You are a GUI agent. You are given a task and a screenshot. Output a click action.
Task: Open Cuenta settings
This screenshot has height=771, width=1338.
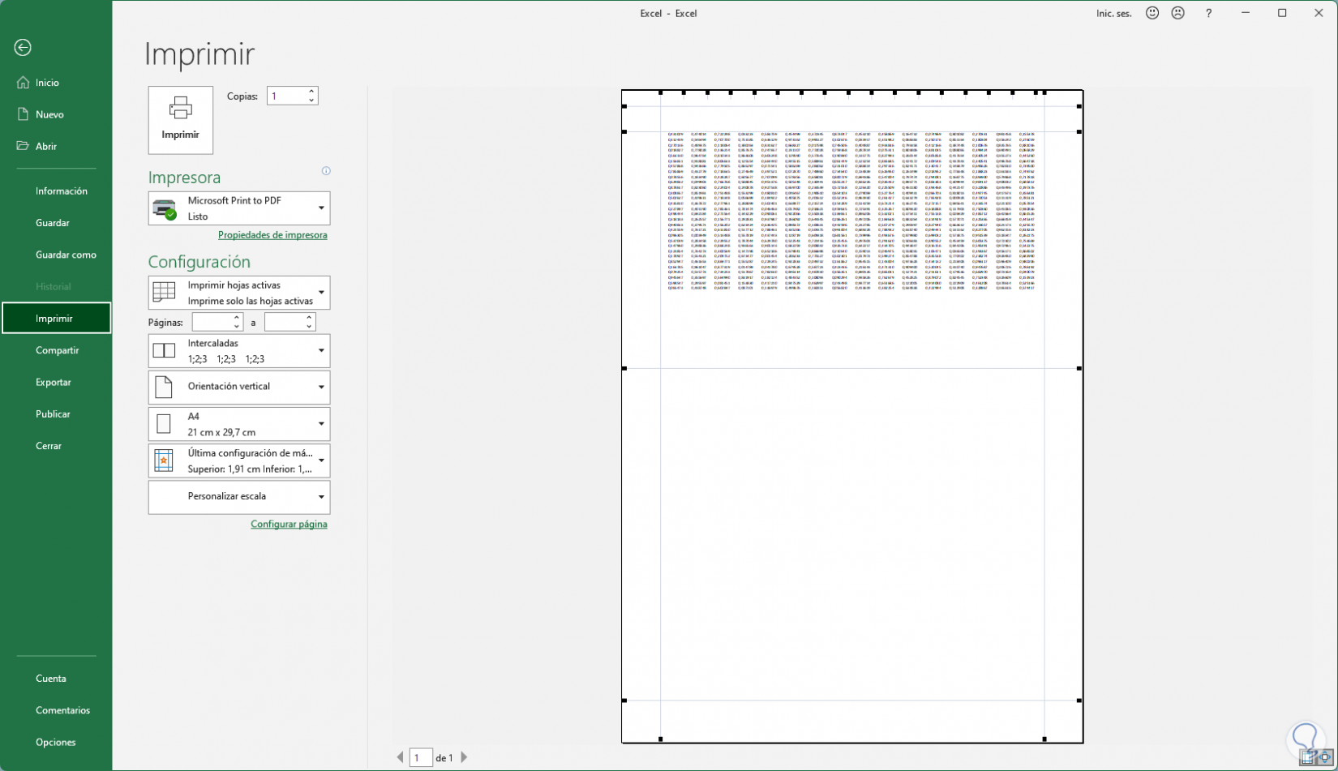point(56,678)
